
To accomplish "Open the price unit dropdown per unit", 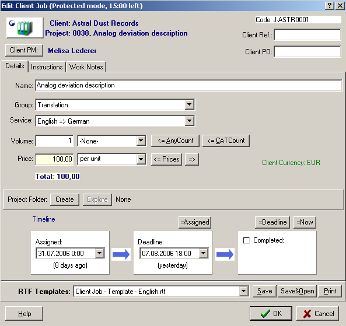I will point(141,159).
